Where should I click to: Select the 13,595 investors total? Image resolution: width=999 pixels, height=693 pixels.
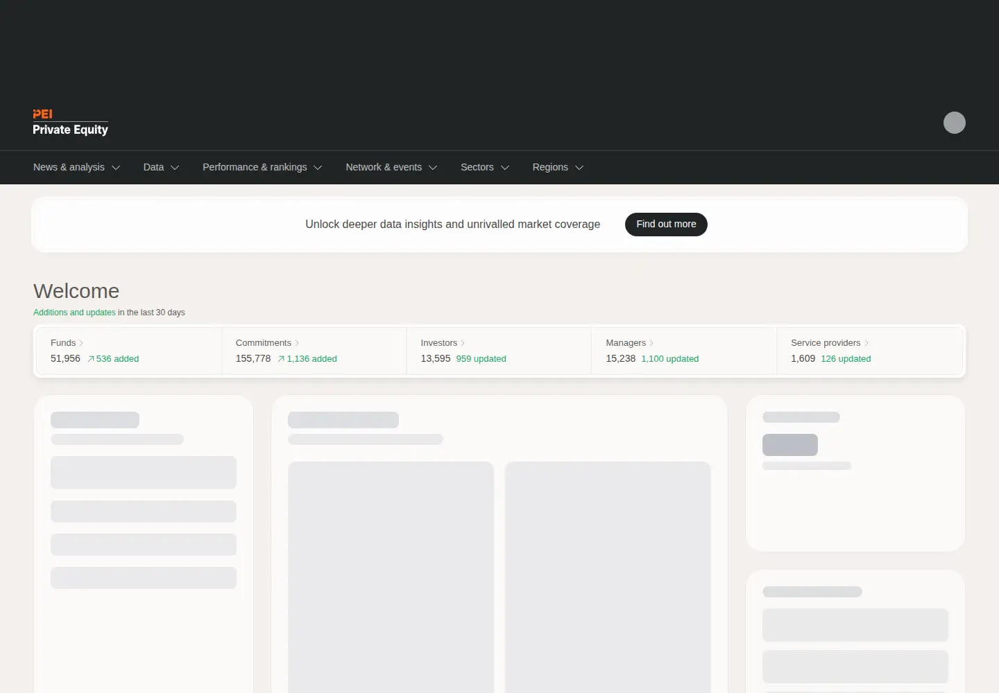pos(436,359)
